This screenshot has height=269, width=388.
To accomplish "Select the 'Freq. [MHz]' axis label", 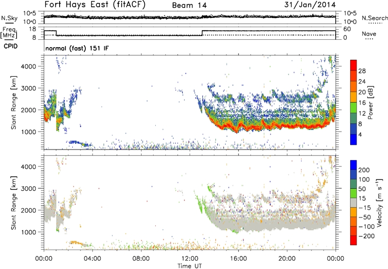I will click(x=9, y=33).
